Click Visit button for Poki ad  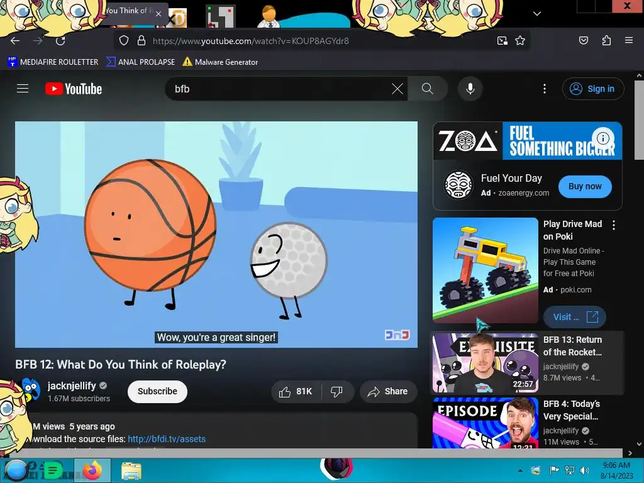[574, 317]
